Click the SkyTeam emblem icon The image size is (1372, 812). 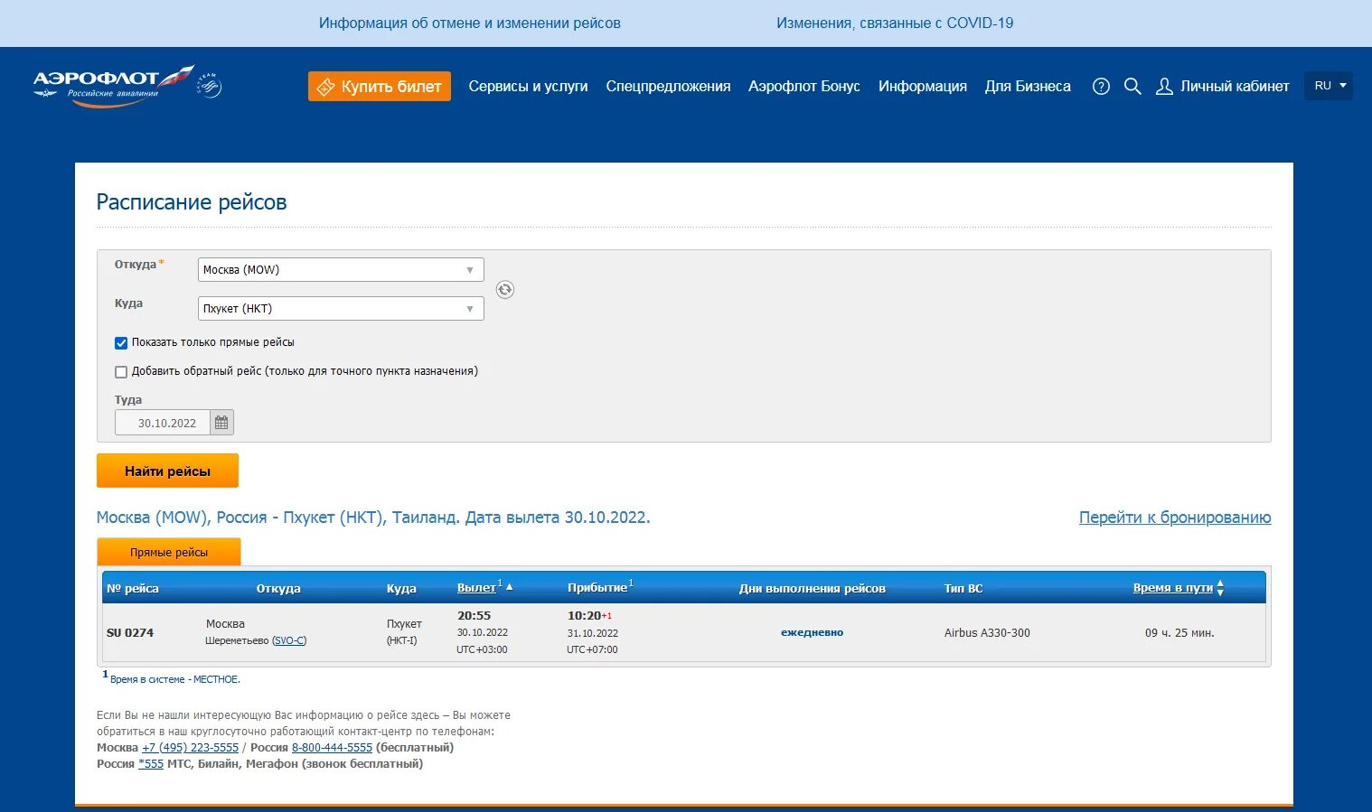(210, 86)
